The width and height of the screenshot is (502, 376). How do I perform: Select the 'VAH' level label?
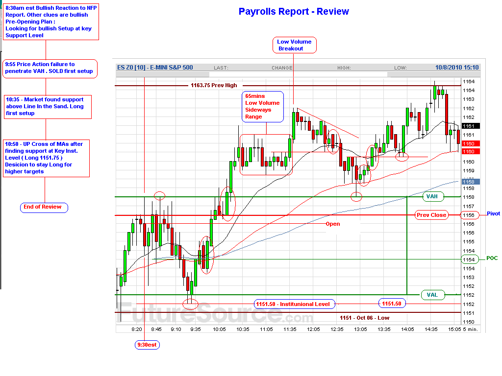pyautogui.click(x=432, y=196)
